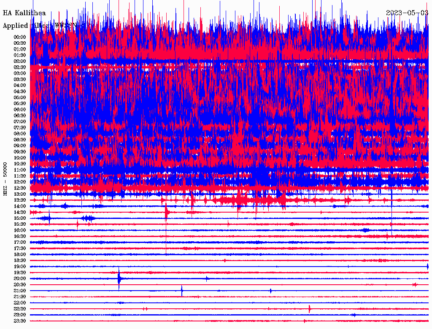Click the 08:00 time label

click(x=20, y=134)
